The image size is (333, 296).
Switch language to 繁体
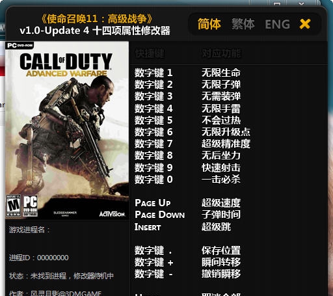243,24
